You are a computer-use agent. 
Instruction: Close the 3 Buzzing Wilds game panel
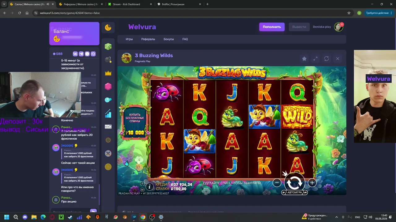pyautogui.click(x=338, y=59)
